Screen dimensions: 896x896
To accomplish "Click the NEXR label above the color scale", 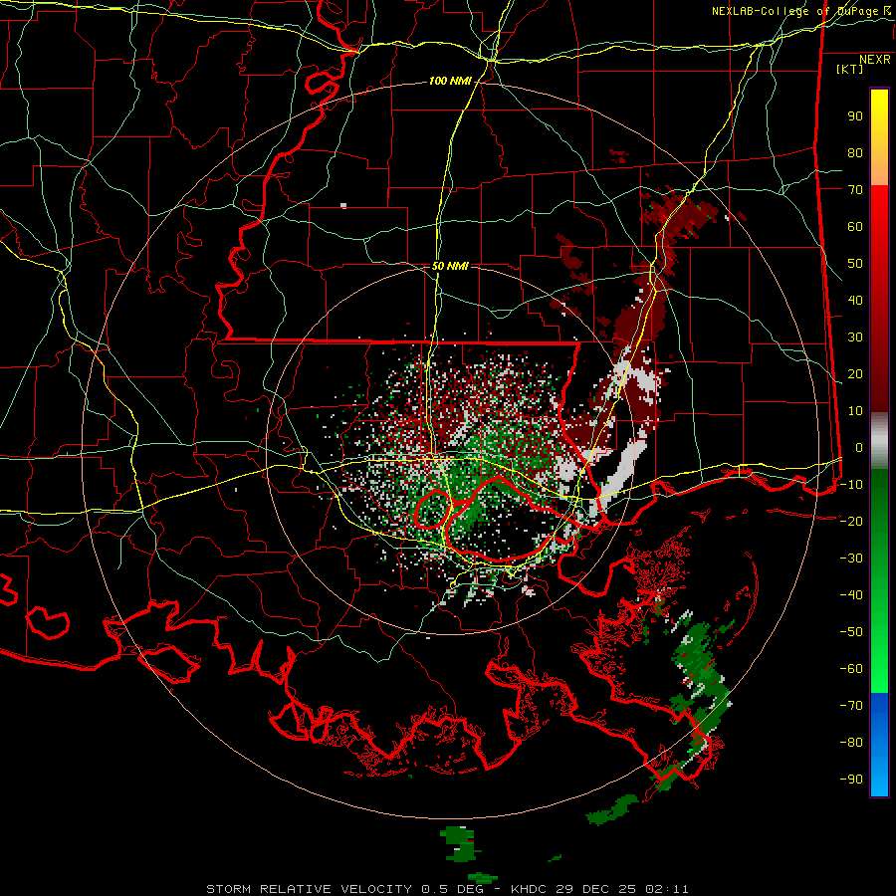I will point(874,60).
